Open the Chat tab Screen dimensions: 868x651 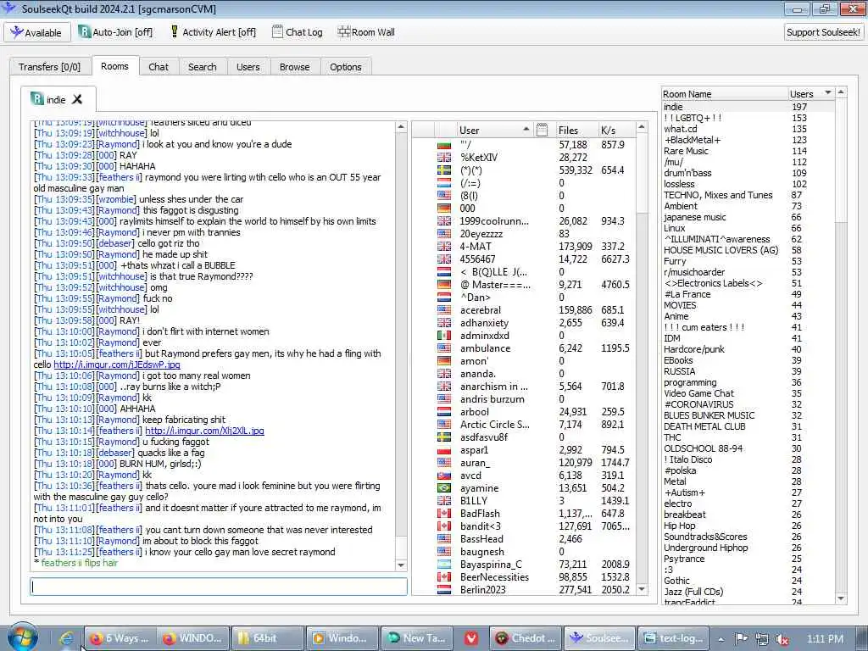coord(159,66)
